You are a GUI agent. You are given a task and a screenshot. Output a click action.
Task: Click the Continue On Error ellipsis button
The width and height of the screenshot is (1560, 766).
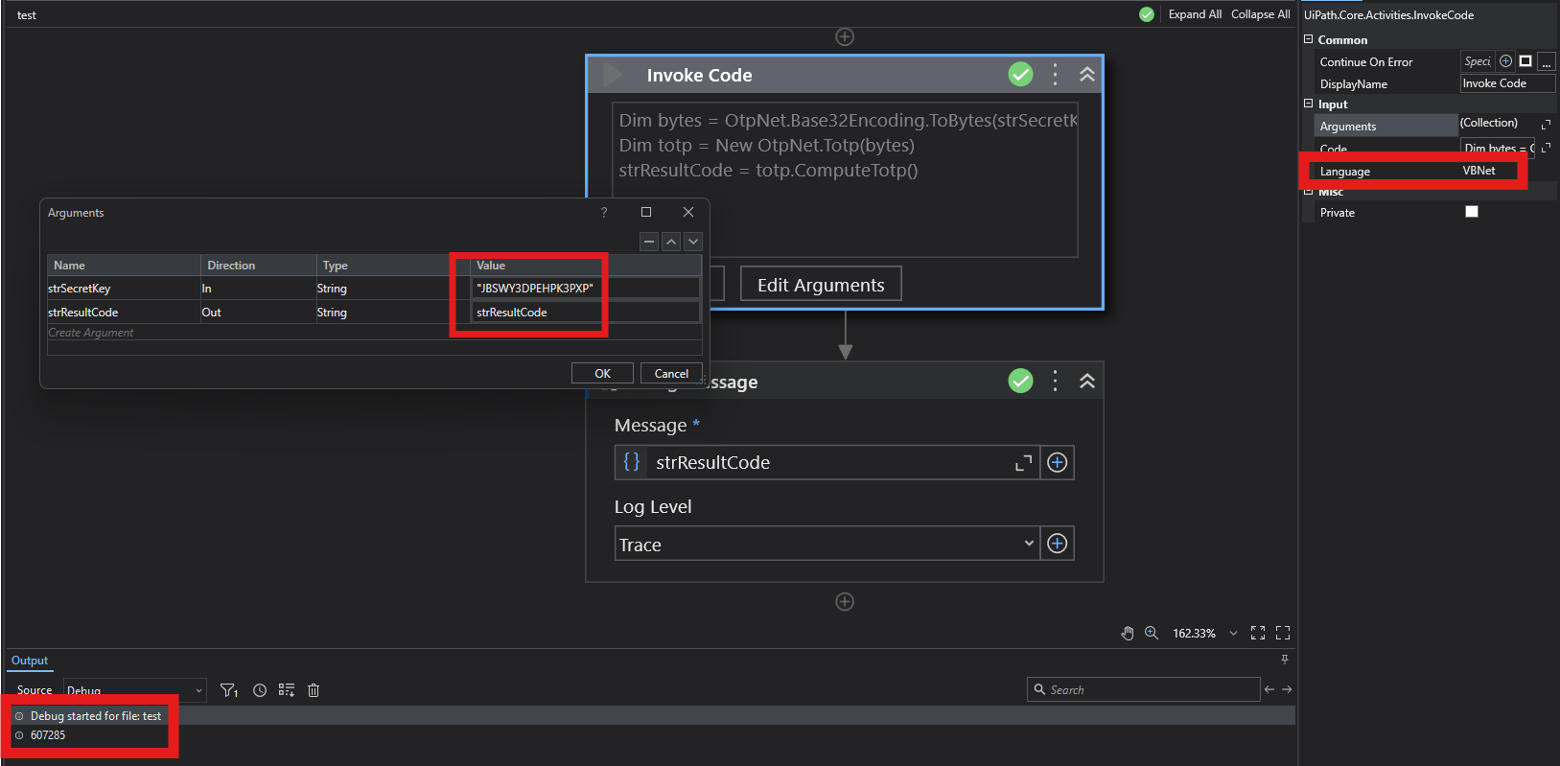click(1546, 61)
